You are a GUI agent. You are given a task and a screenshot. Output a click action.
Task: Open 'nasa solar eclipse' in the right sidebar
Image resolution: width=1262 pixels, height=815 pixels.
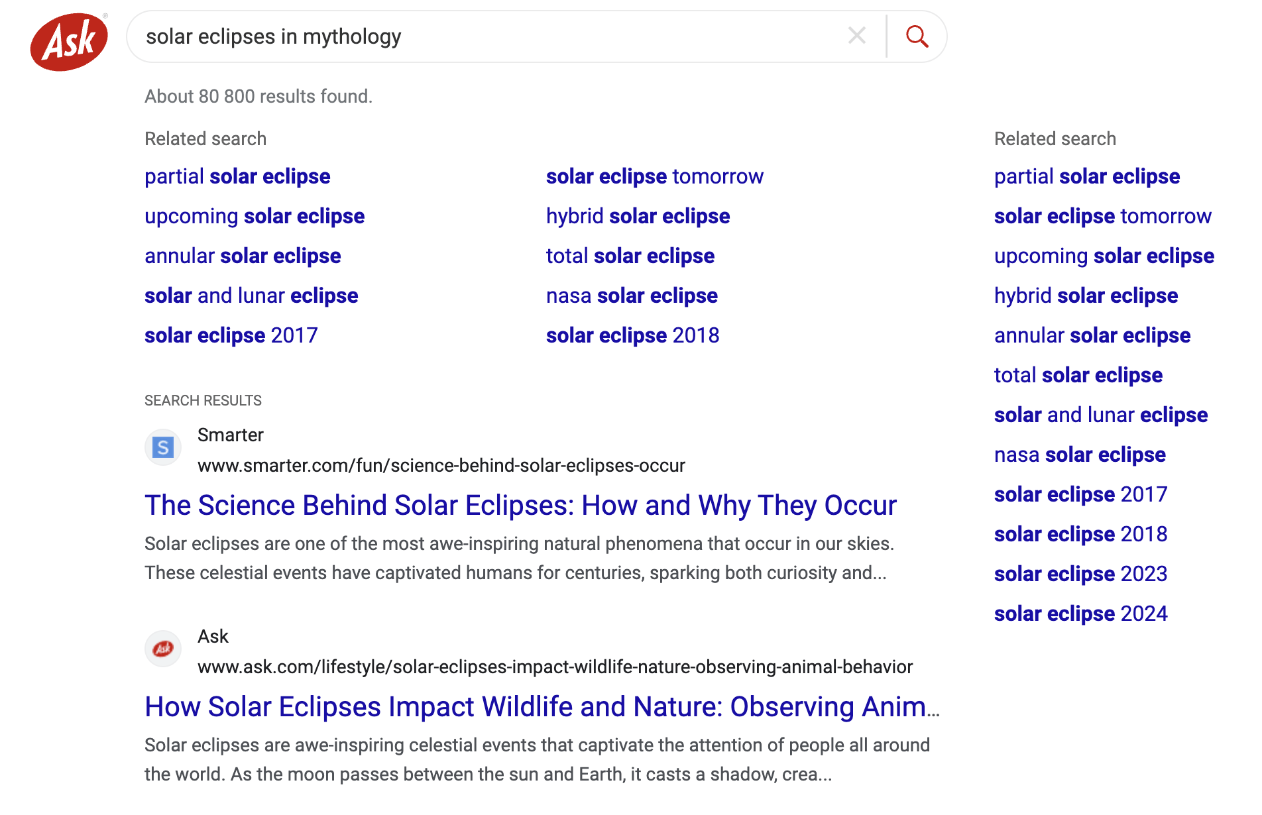(x=1080, y=455)
